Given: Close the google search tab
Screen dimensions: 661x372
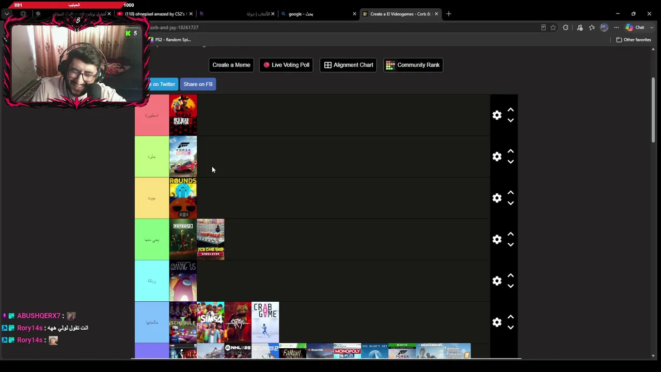Looking at the screenshot, I should (354, 14).
